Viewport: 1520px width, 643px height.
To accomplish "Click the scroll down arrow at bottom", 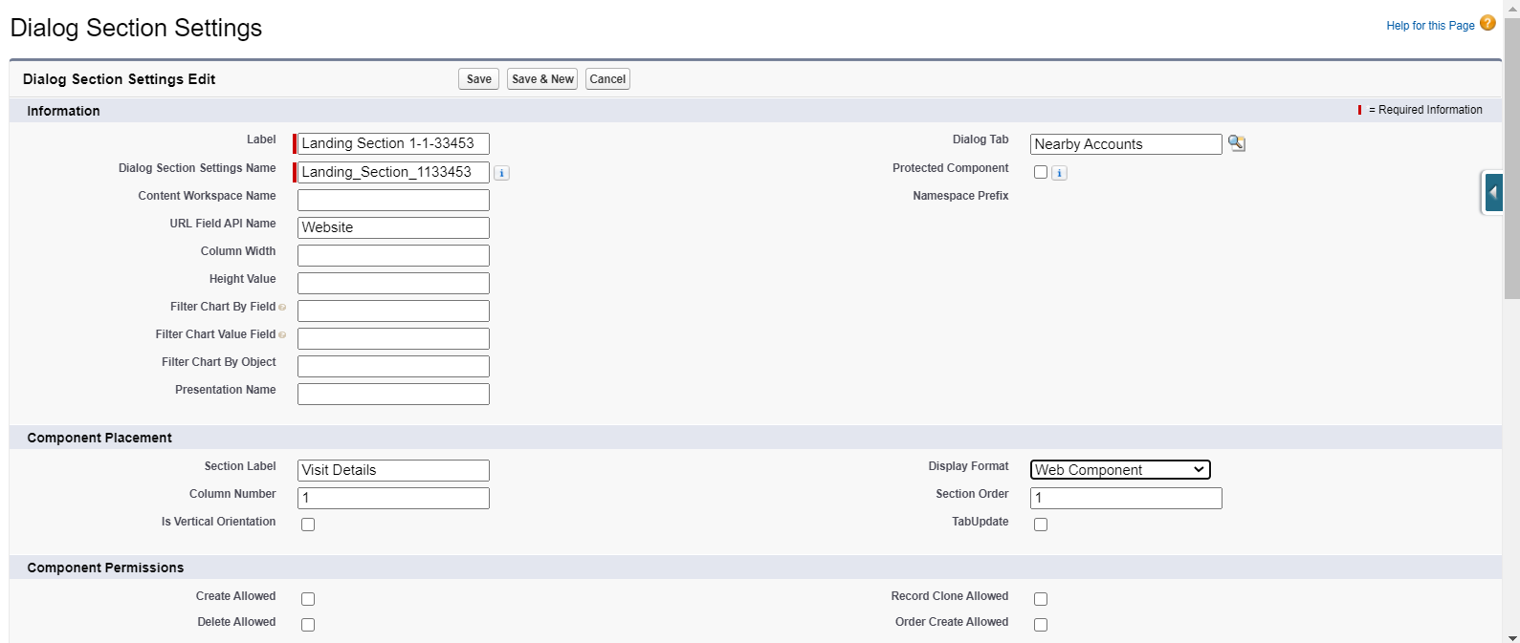I will (1511, 636).
